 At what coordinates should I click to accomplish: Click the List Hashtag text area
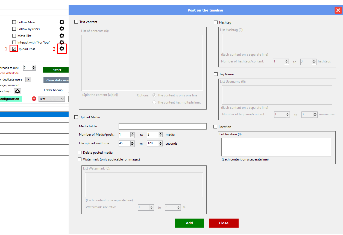coord(277,43)
